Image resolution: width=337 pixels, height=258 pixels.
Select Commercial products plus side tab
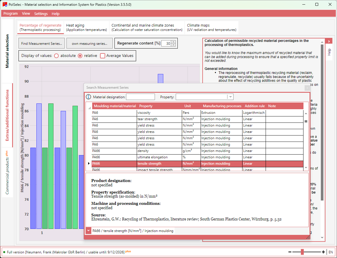tap(7, 172)
